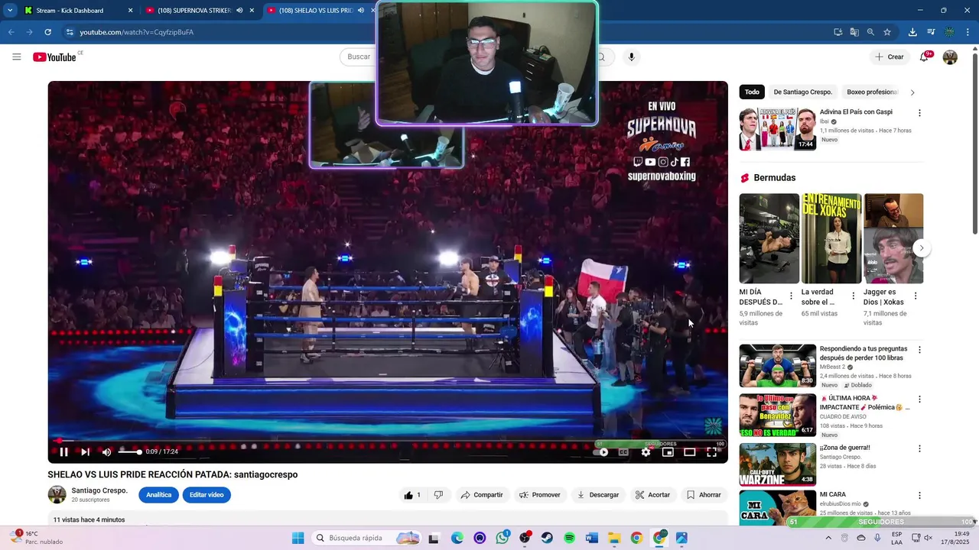Install-app icon in the address bar
The height and width of the screenshot is (550, 979).
(x=838, y=32)
